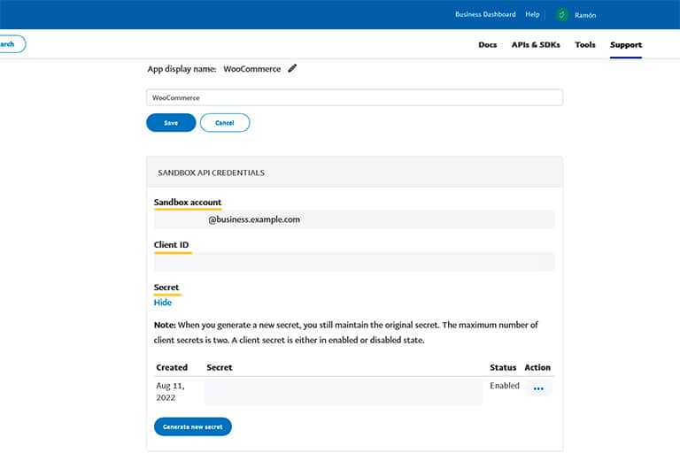The width and height of the screenshot is (680, 453).
Task: Save the app display name
Action: click(171, 123)
